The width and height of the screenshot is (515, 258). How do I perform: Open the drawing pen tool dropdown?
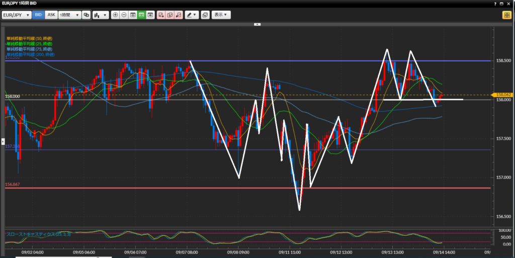192,15
